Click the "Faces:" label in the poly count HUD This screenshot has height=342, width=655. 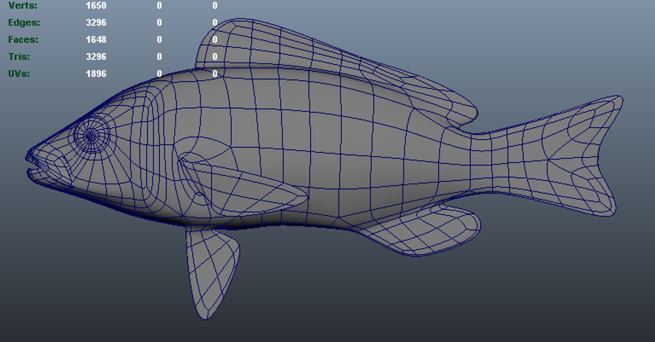23,40
